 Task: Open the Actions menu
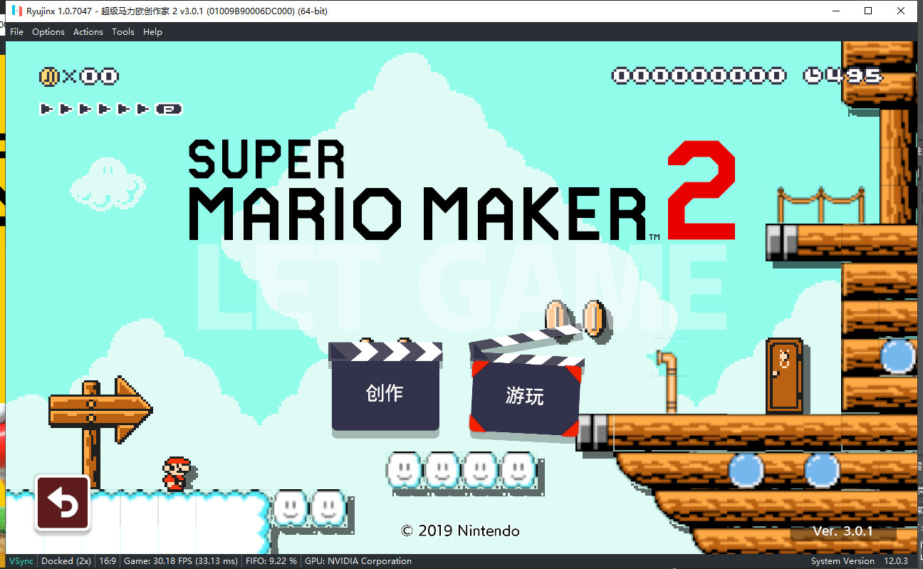(x=88, y=32)
